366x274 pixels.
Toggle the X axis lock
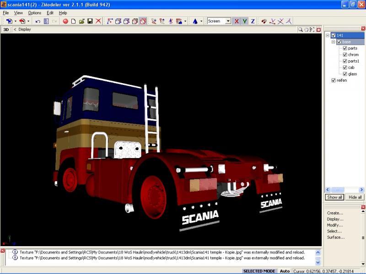(x=237, y=21)
